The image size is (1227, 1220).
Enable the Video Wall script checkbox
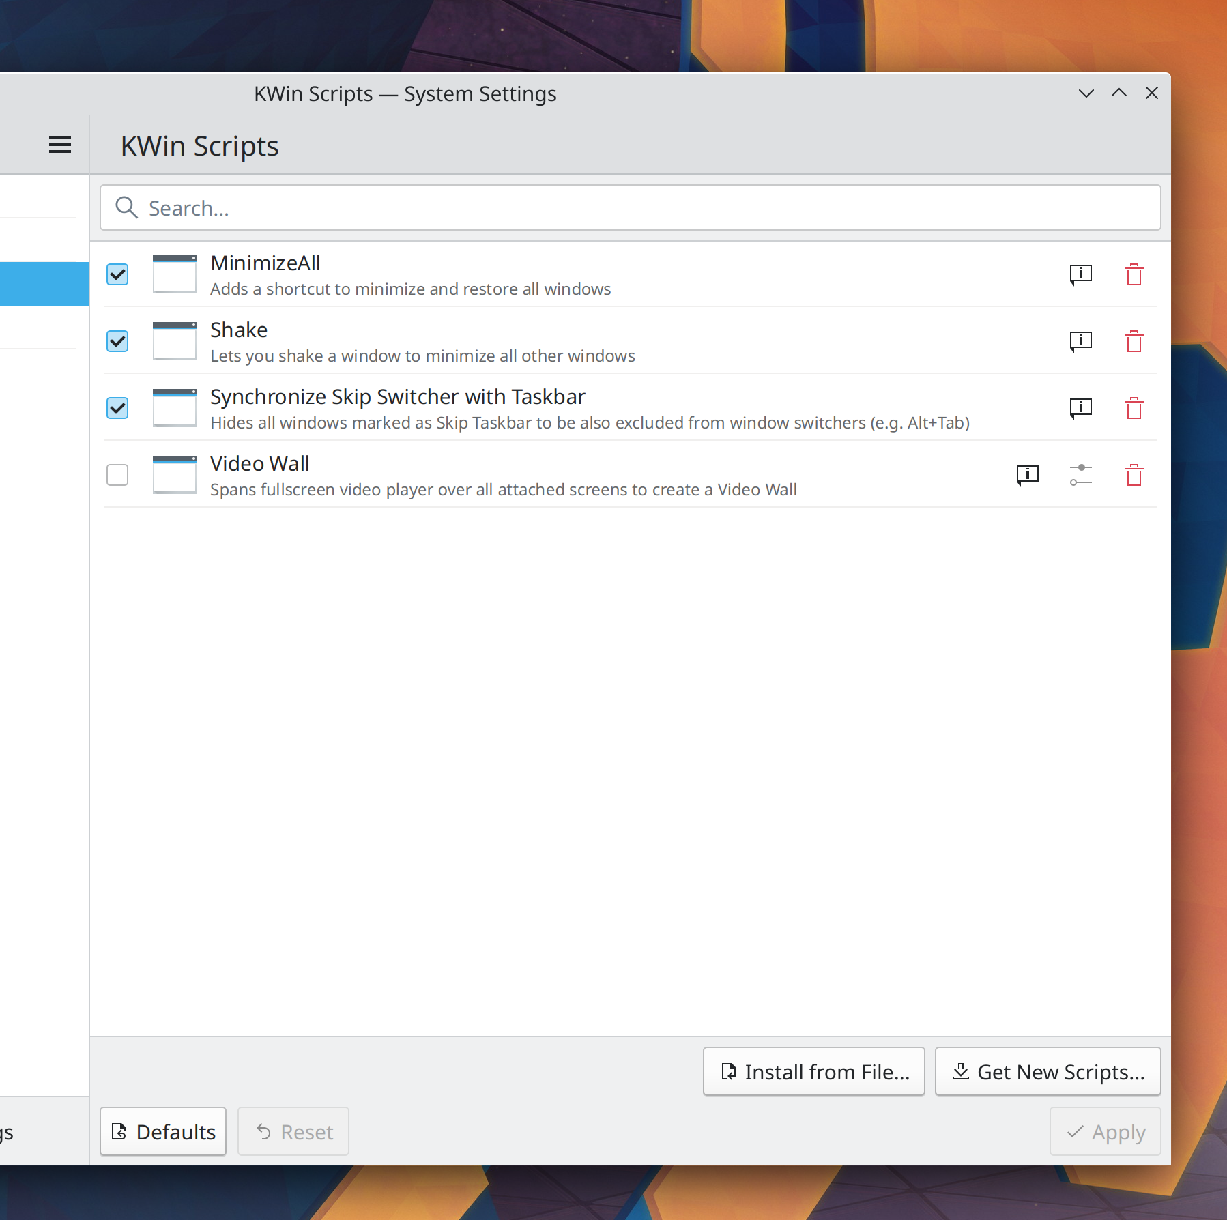click(117, 475)
